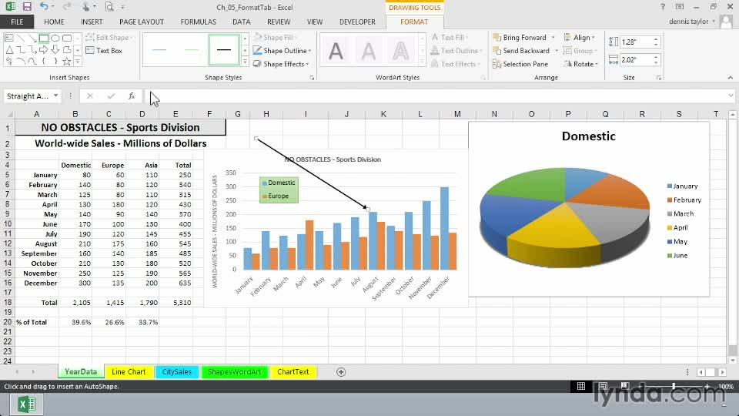Apply the blue line shape style
Screen dimensions: 739x416
click(159, 49)
